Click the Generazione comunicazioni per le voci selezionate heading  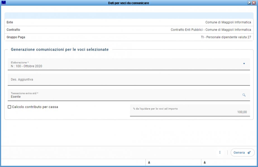pyautogui.click(x=60, y=49)
